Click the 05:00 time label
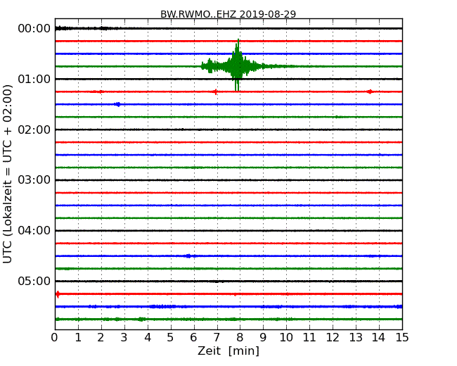This screenshot has height=366, width=457. (x=34, y=281)
